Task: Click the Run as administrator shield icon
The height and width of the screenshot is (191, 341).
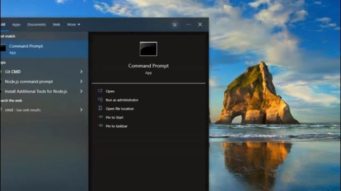Action: (100, 100)
